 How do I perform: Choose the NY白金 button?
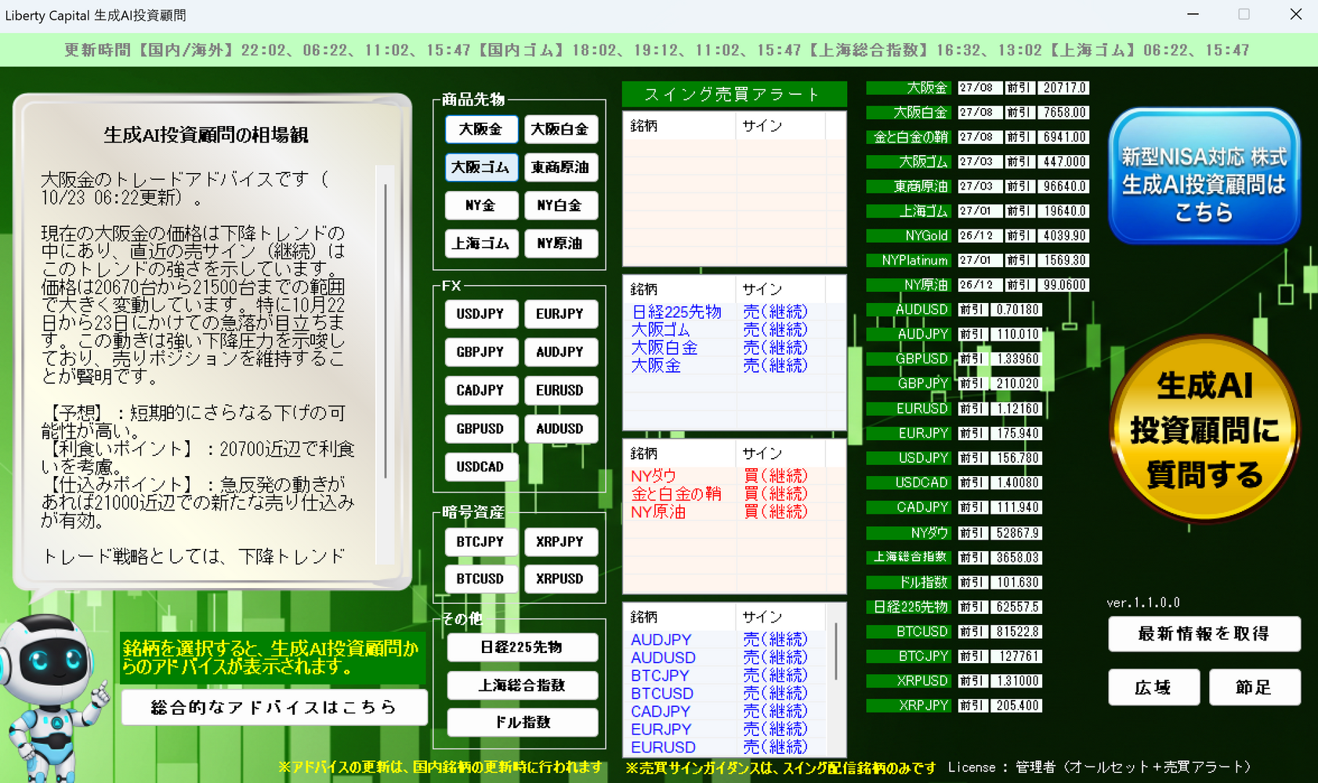[560, 205]
